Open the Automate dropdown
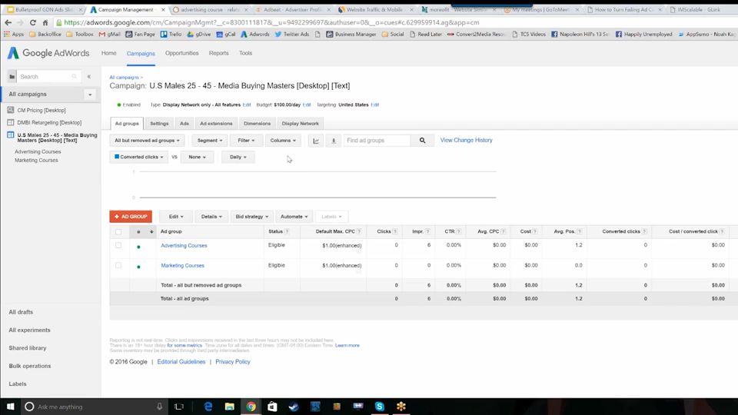 (x=294, y=217)
